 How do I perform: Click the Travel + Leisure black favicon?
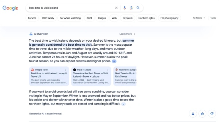point(75,70)
